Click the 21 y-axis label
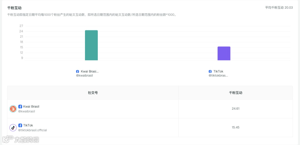Screen dimensions: 300x145 click(x=21, y=36)
